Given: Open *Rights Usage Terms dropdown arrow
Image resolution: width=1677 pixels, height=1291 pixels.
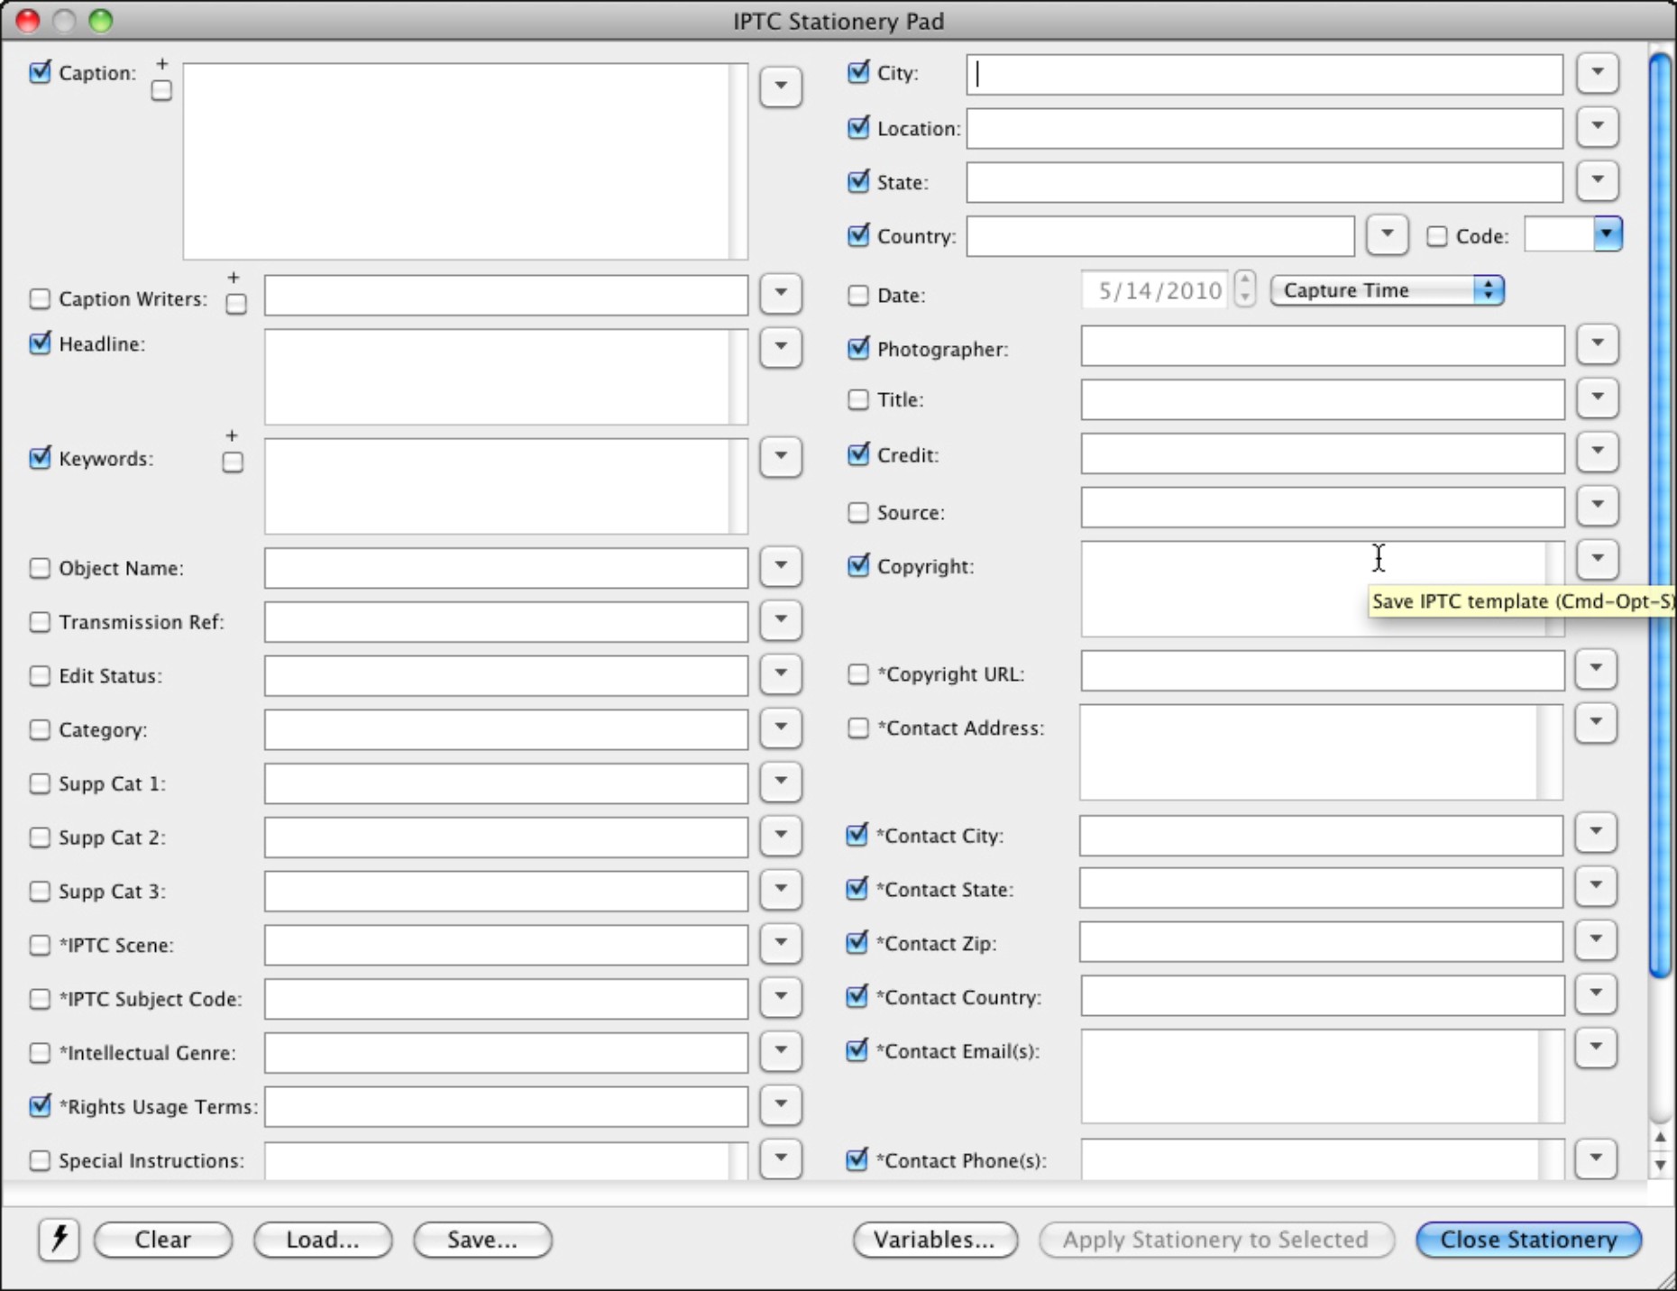Looking at the screenshot, I should (x=781, y=1104).
